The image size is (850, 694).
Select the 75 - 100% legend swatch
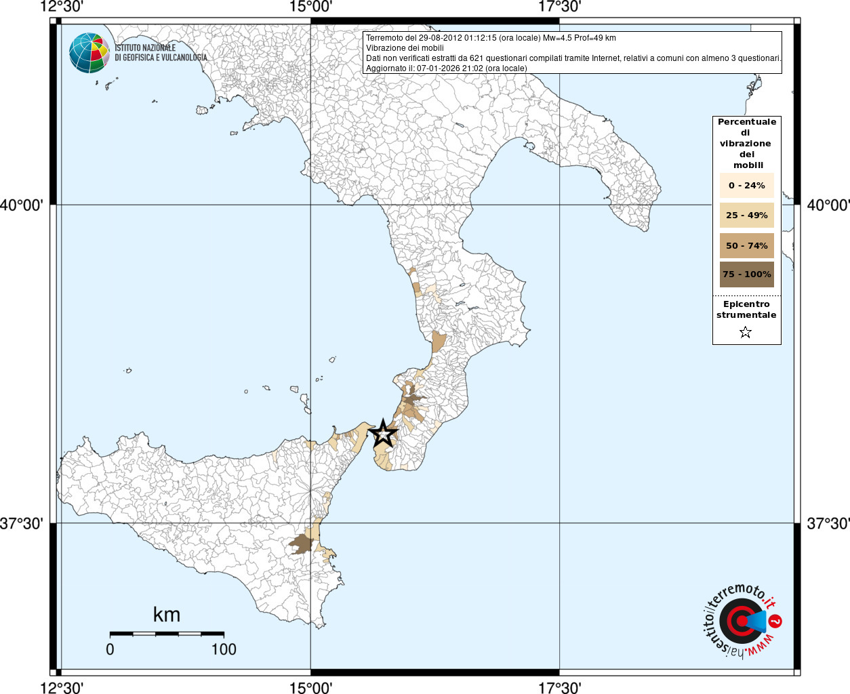pos(746,274)
